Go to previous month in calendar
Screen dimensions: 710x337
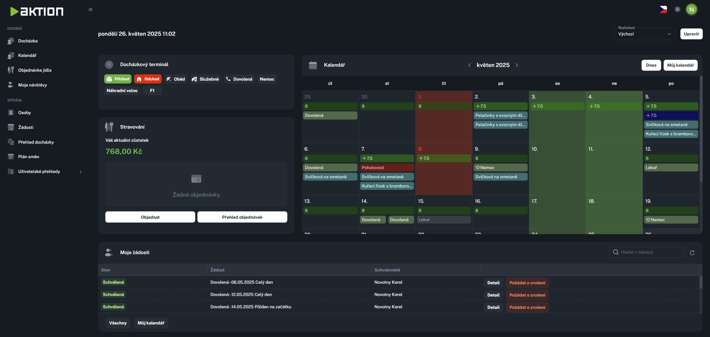[469, 65]
